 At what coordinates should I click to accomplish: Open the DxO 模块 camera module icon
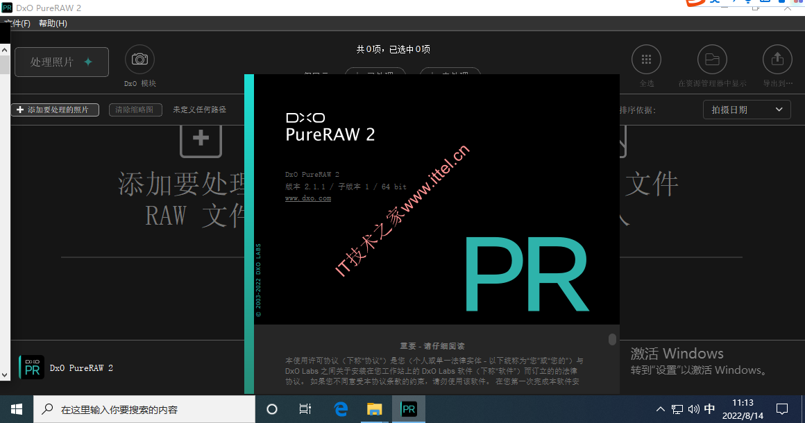point(139,60)
